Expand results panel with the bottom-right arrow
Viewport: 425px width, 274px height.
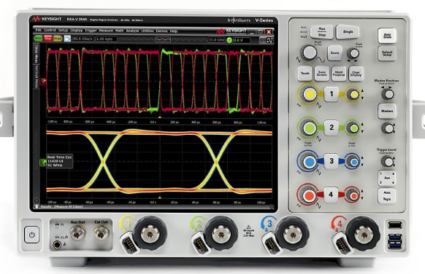(x=272, y=207)
